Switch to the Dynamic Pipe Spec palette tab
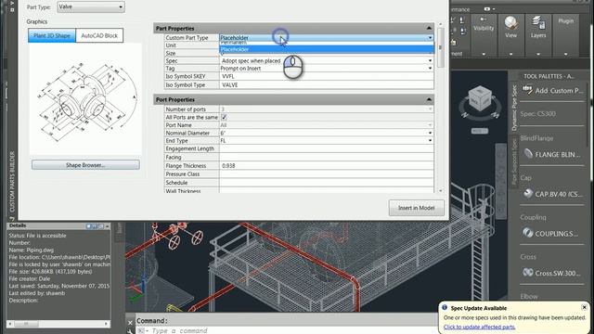The width and height of the screenshot is (594, 334). coord(514,109)
